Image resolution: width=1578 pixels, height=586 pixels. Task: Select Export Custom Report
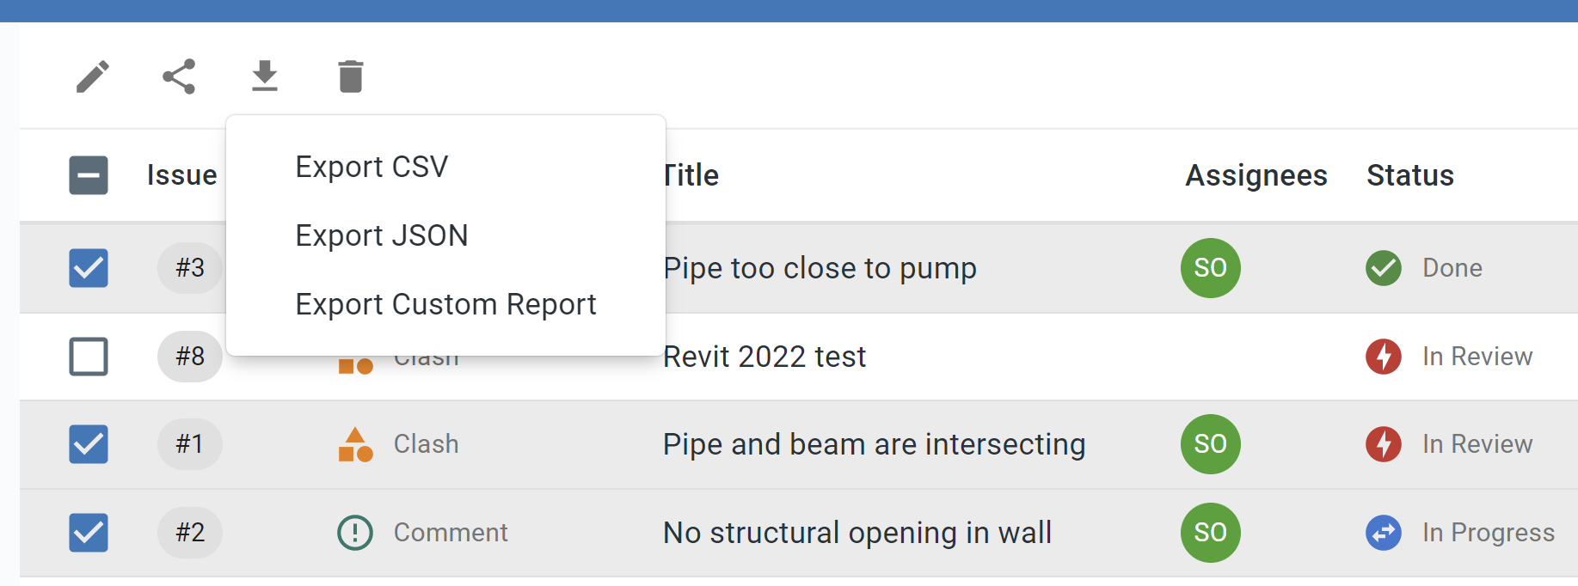click(x=445, y=304)
